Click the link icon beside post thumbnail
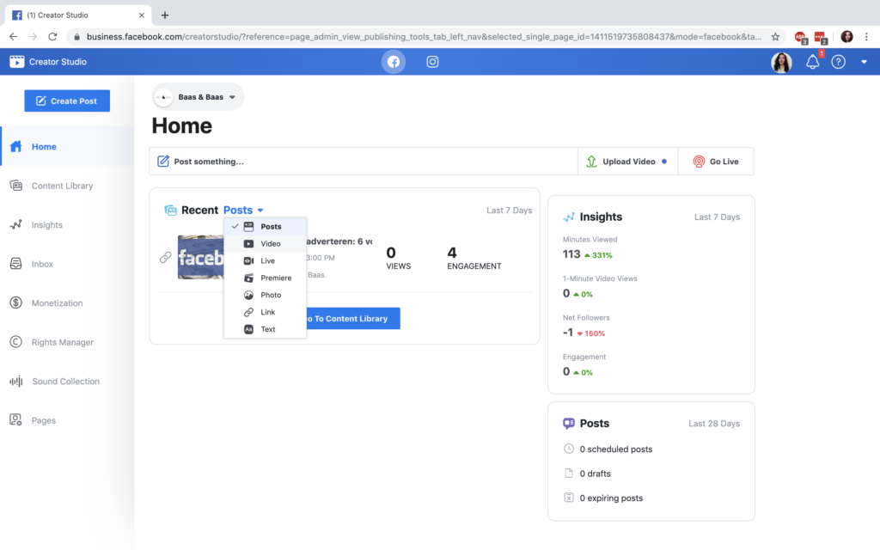Screen dimensions: 880x550 tap(165, 257)
